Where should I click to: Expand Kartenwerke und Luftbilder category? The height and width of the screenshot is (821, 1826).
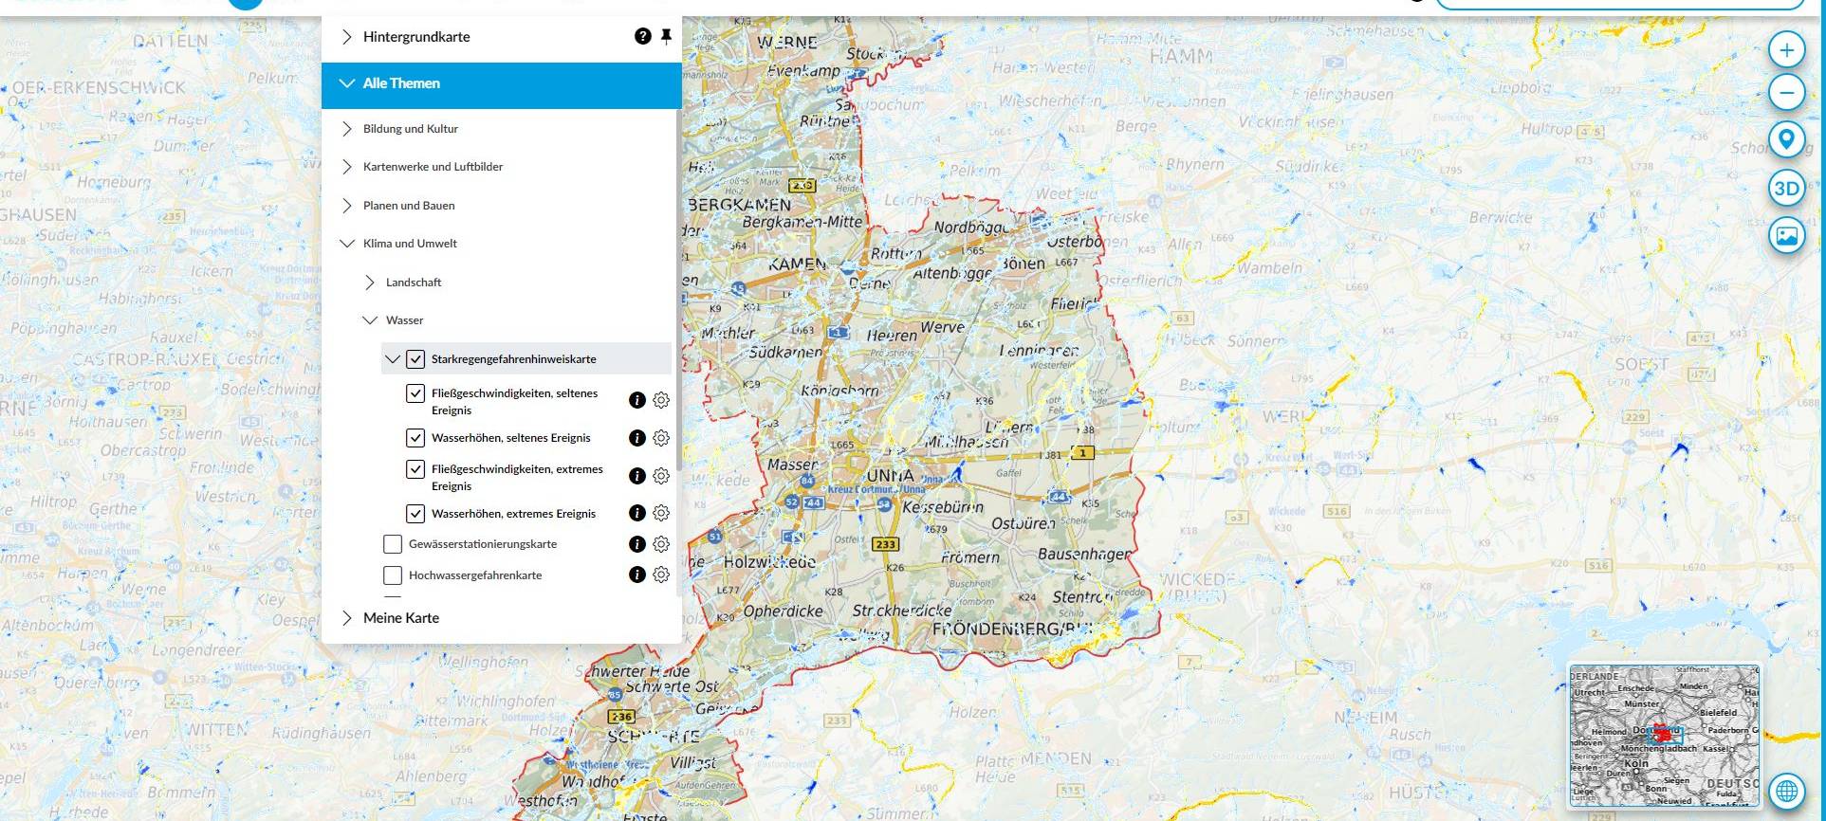pyautogui.click(x=347, y=167)
